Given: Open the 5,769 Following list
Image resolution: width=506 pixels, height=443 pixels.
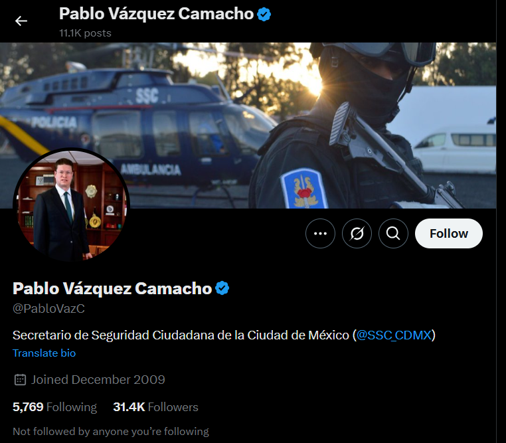Looking at the screenshot, I should point(54,407).
